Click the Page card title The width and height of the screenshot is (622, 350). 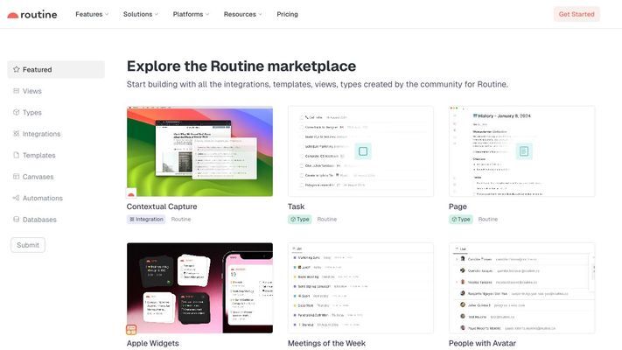(458, 206)
